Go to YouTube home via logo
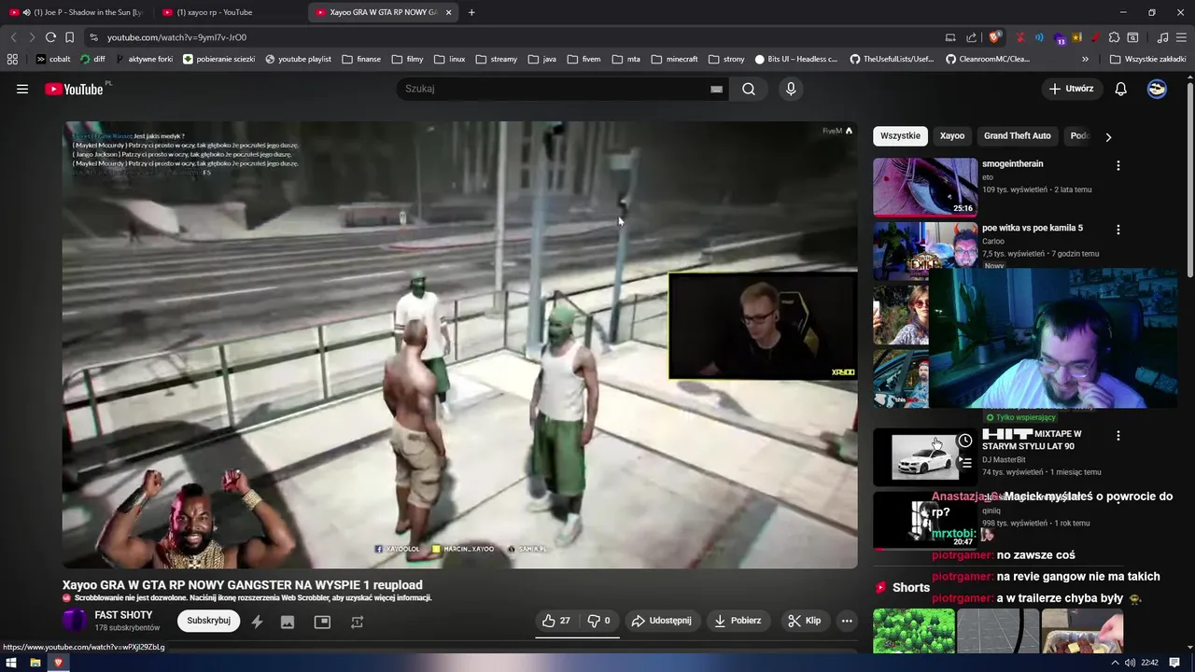 coord(74,89)
